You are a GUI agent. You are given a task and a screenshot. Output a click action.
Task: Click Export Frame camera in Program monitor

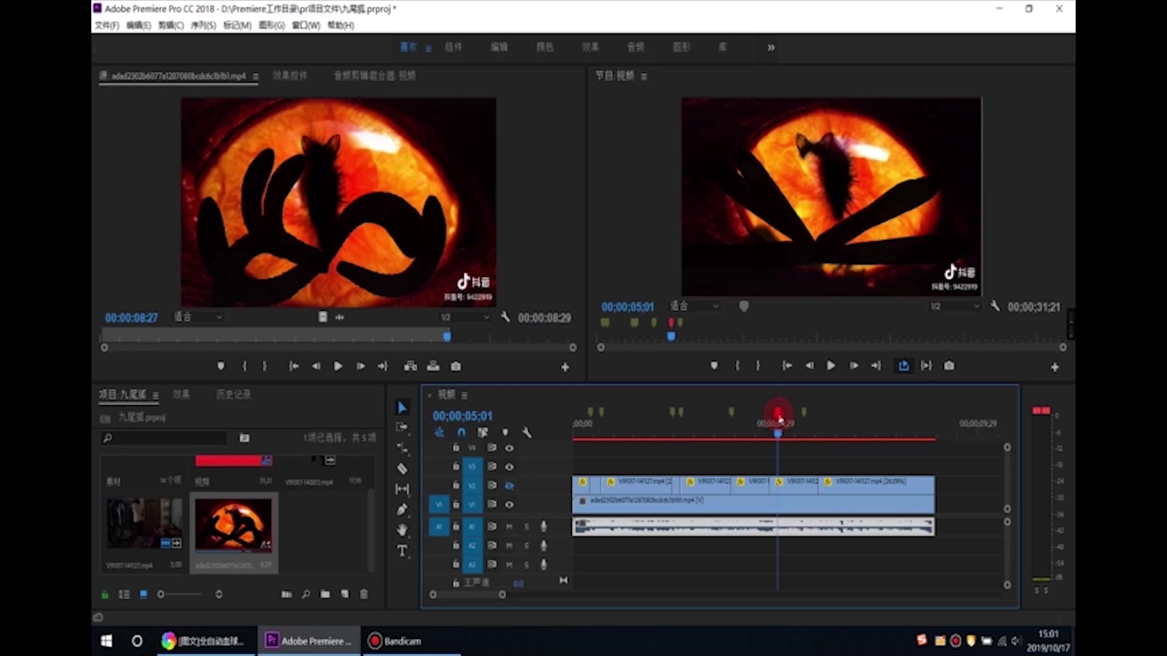pos(949,366)
